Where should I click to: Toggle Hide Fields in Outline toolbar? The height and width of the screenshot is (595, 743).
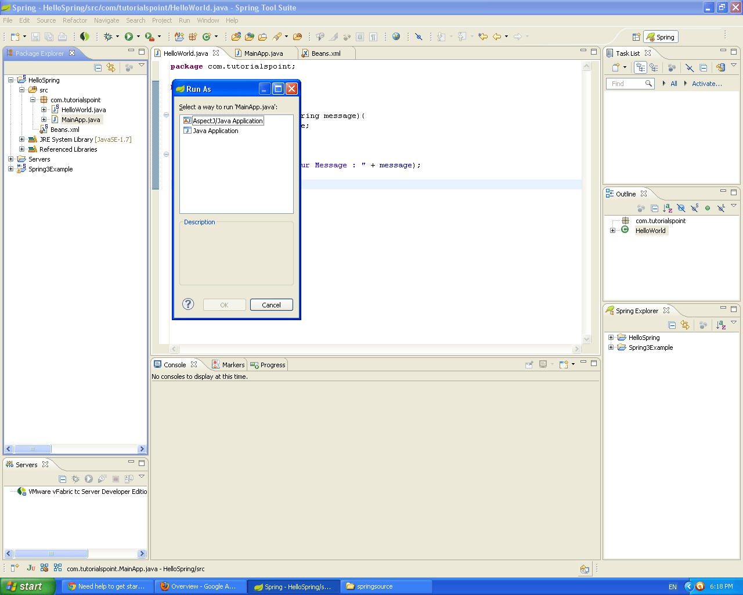(x=681, y=208)
